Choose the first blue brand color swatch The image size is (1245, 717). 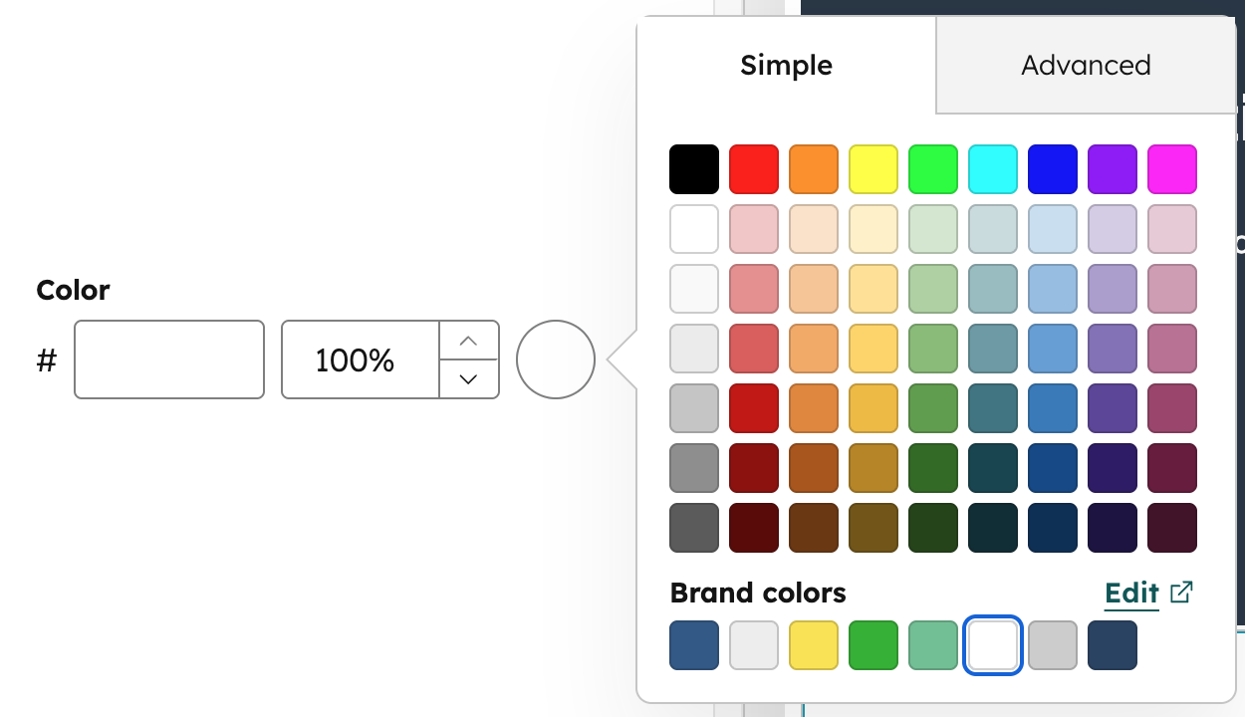(x=694, y=645)
